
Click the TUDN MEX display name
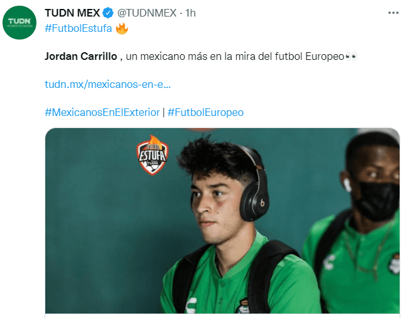(x=72, y=13)
